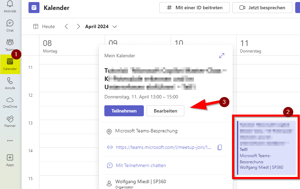The image size is (300, 189).
Task: Select Kalender in the sidebar
Action: 10,64
